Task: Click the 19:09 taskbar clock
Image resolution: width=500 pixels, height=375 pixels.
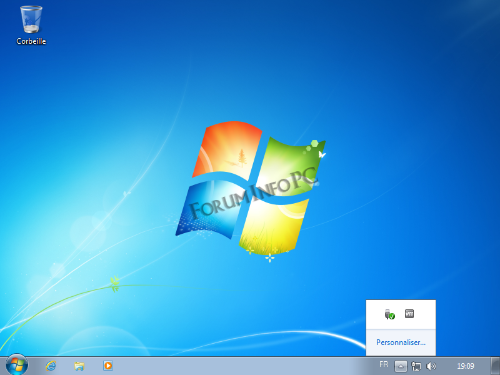Action: 466,366
